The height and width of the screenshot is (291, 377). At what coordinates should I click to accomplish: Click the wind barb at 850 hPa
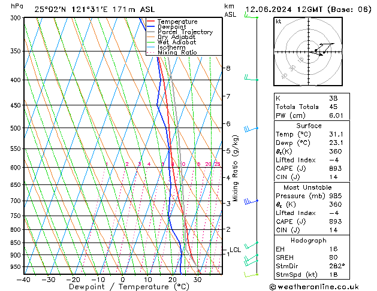(x=251, y=245)
